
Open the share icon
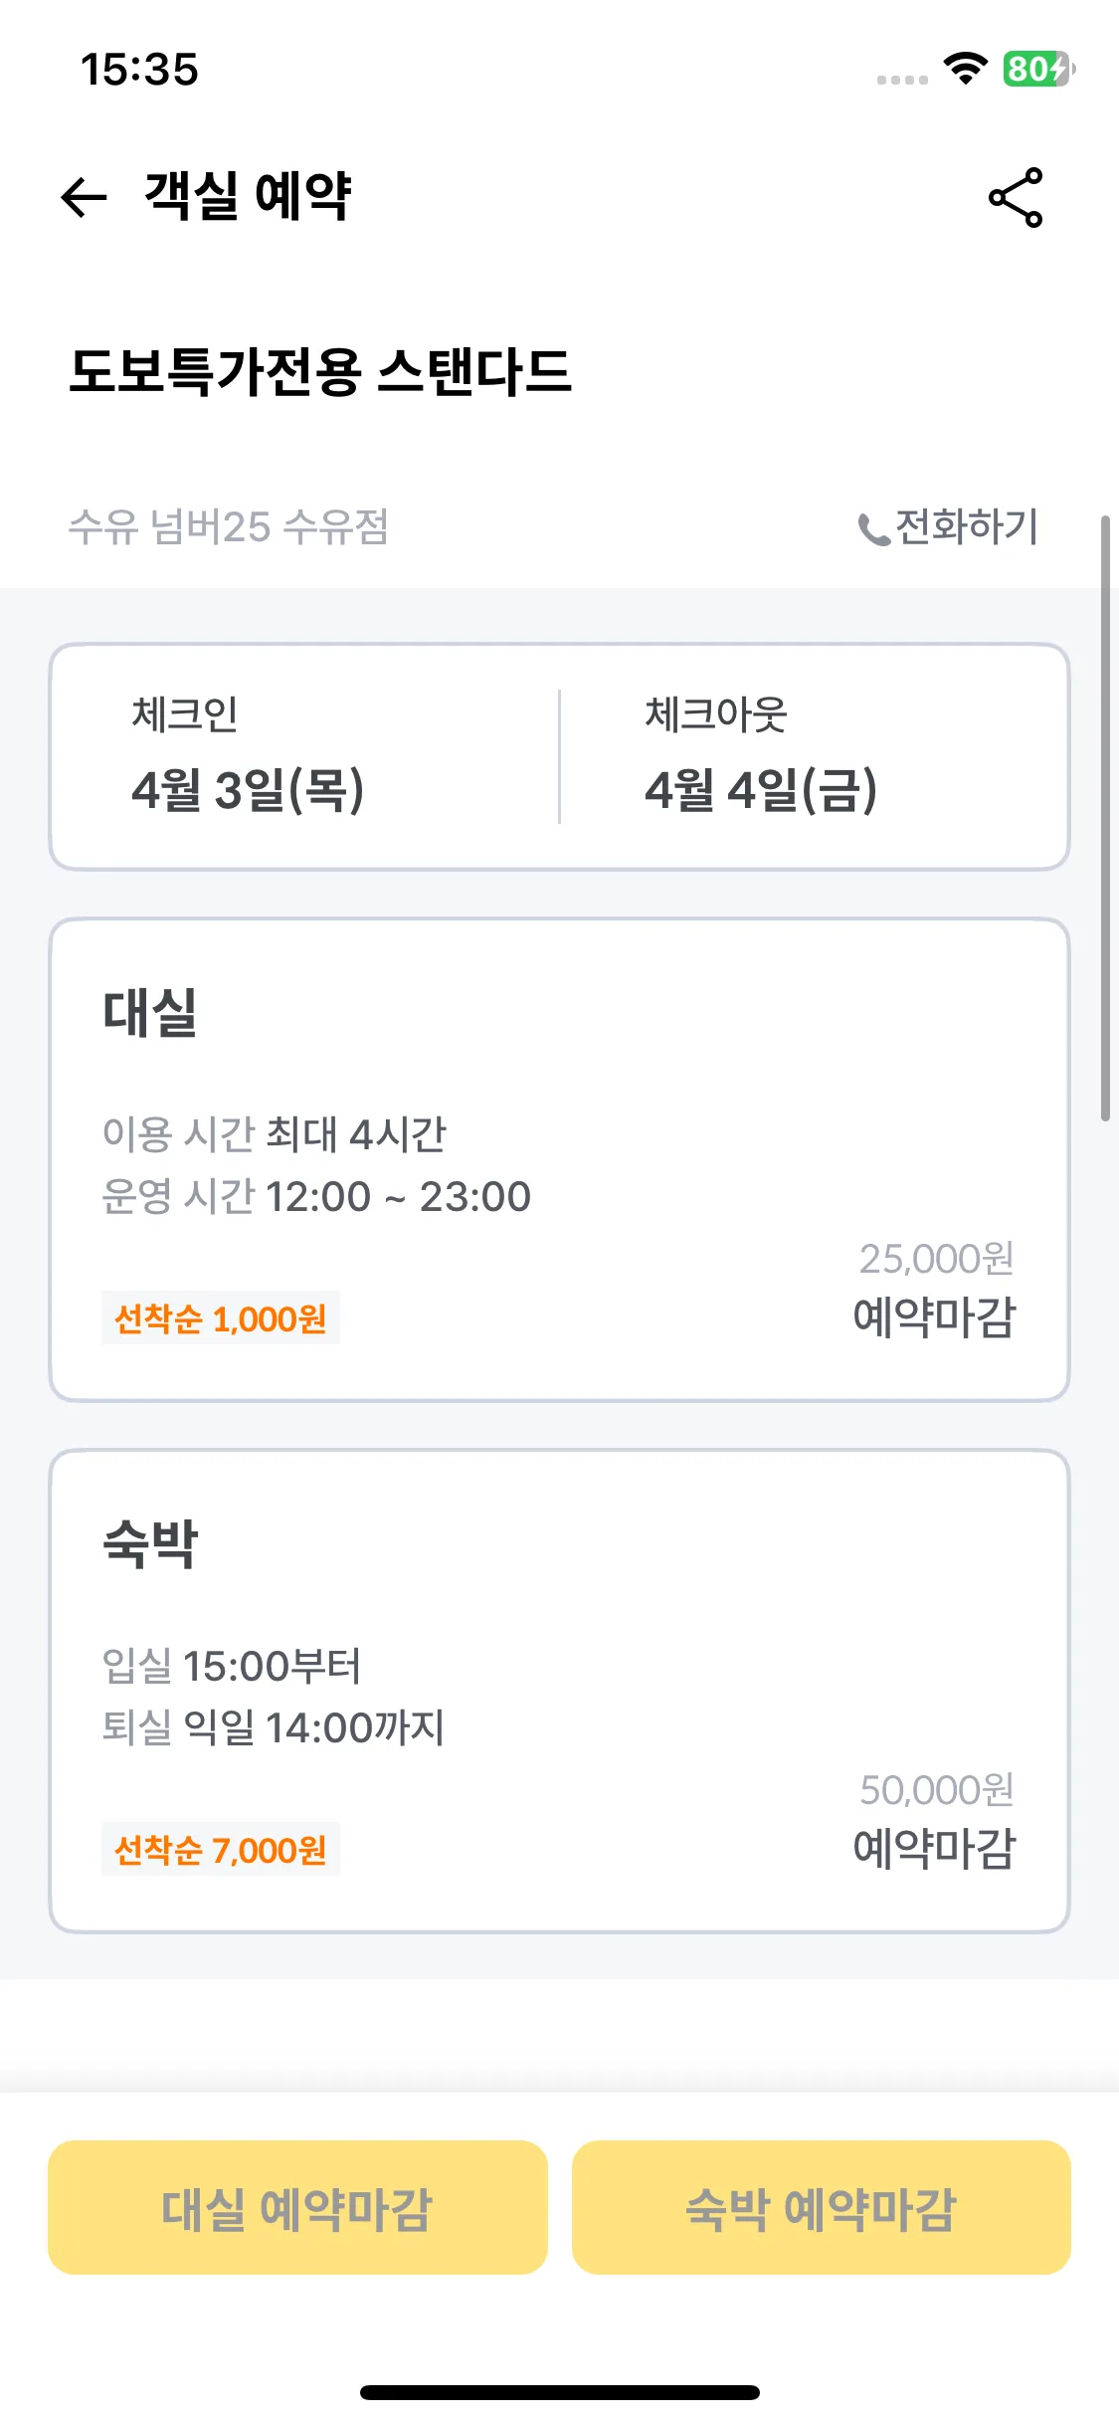(x=1016, y=197)
